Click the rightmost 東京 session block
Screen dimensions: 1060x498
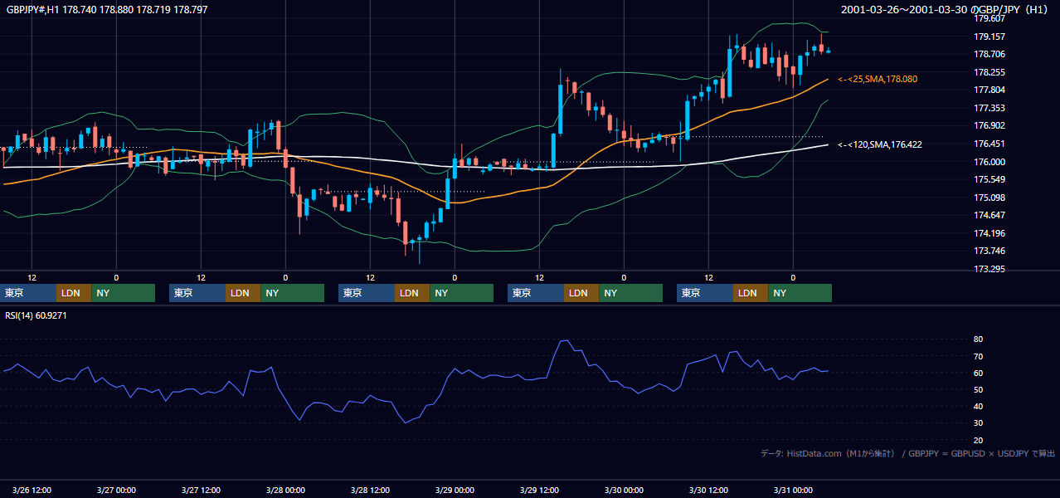(x=705, y=293)
